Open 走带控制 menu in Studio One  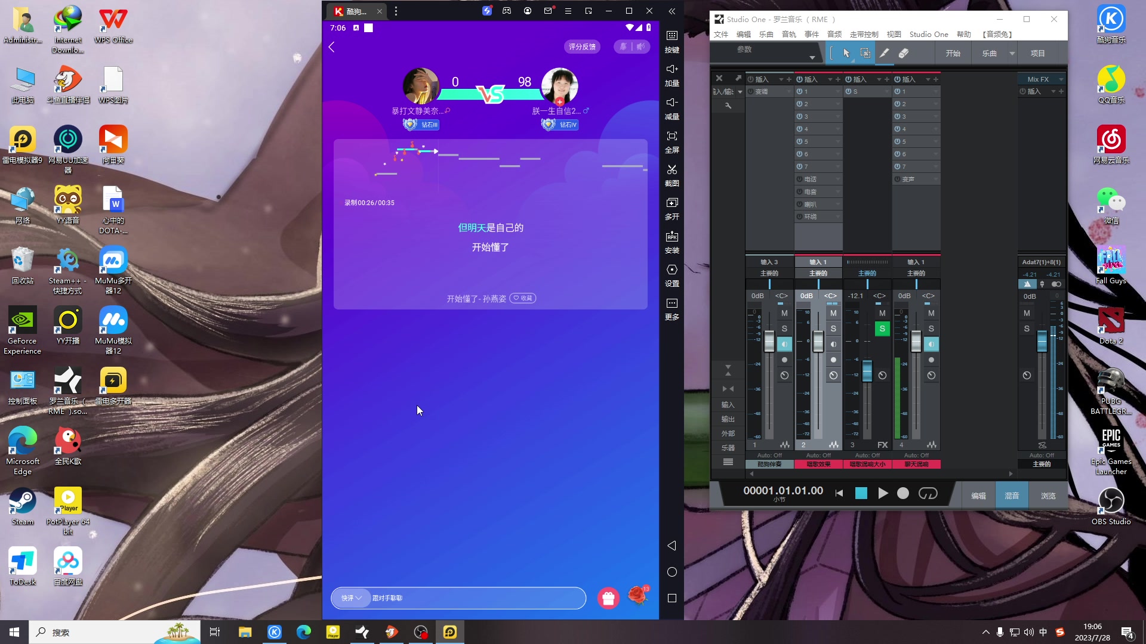click(864, 35)
